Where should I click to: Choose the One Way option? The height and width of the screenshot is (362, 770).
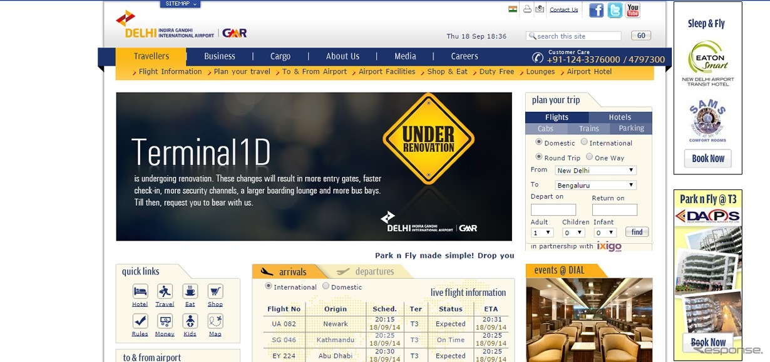pyautogui.click(x=589, y=157)
